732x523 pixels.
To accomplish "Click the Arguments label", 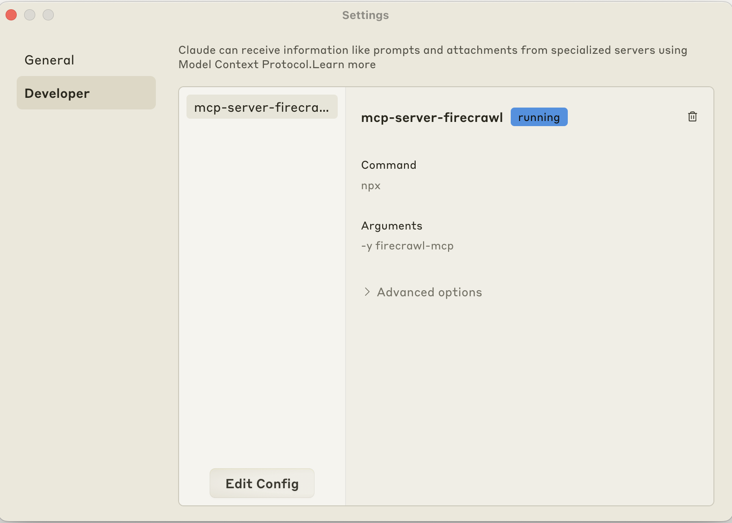I will (x=392, y=226).
